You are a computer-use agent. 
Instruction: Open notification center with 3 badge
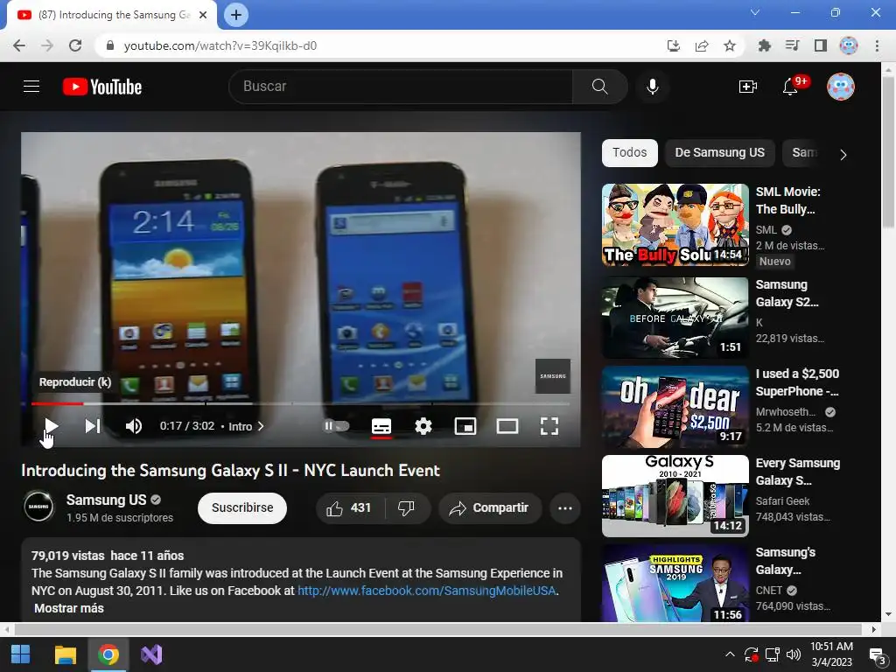pyautogui.click(x=877, y=656)
